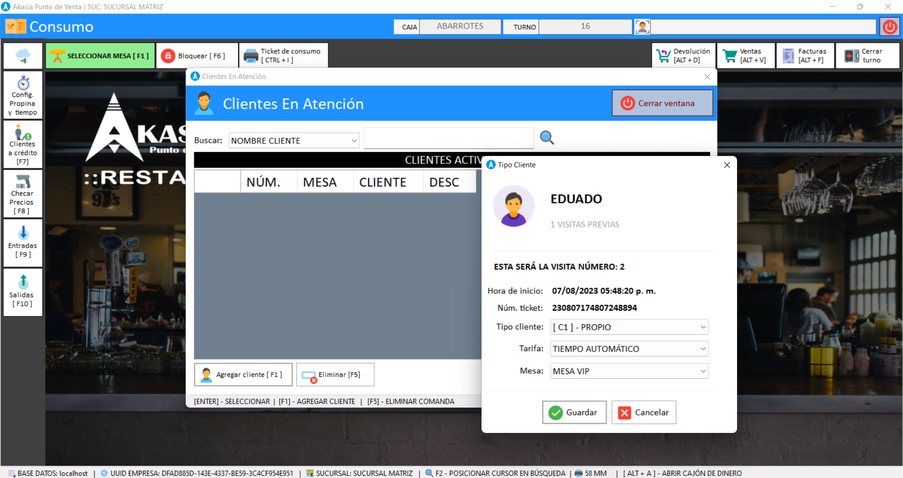Open Ticket de consumo print option
Screen dimensions: 903x478
[284, 56]
